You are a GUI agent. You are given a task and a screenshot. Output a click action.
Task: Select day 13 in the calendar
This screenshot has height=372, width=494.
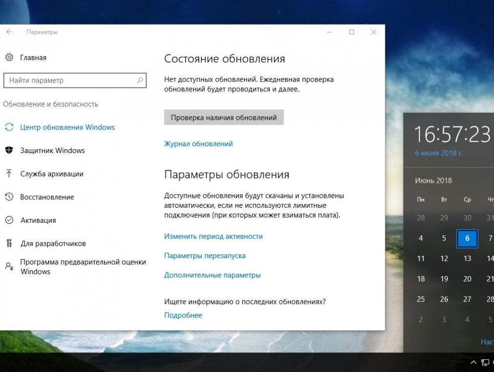tap(467, 259)
